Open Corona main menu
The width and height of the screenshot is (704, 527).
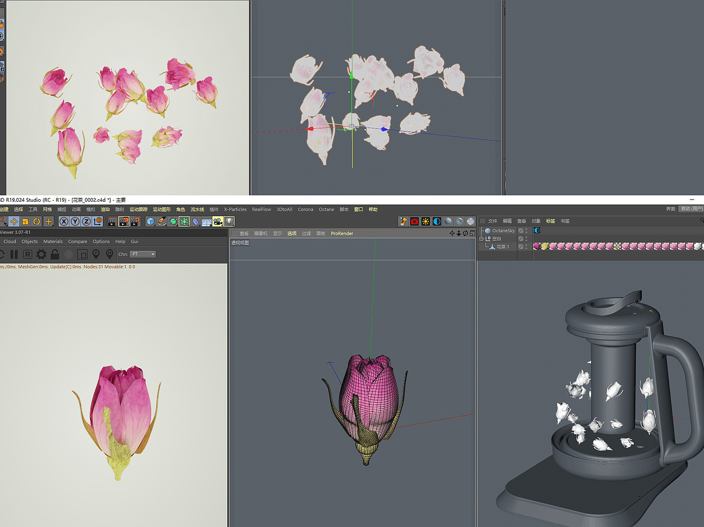point(305,209)
